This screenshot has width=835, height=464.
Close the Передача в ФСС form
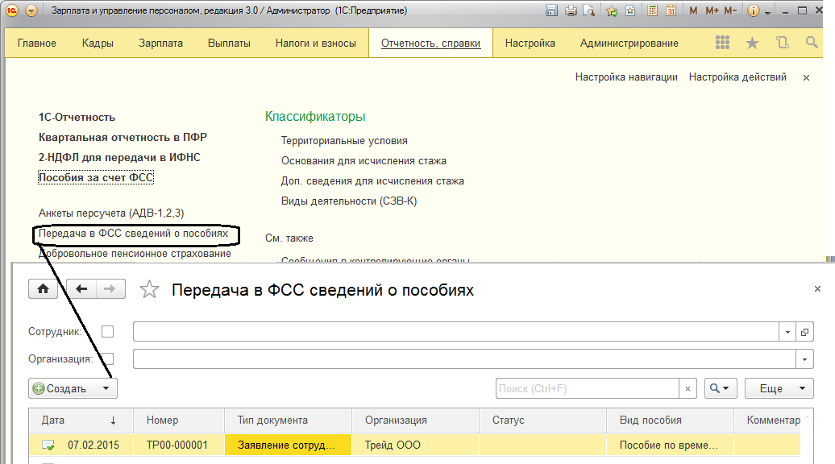pos(817,289)
